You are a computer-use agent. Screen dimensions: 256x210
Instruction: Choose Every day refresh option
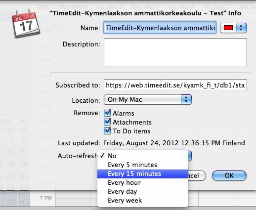point(143,192)
